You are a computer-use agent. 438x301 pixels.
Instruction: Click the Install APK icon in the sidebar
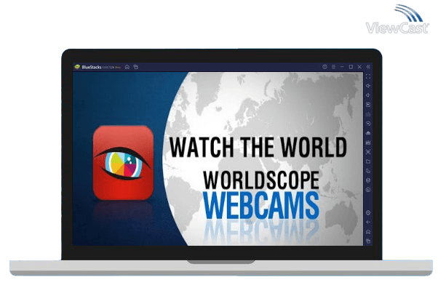click(368, 133)
